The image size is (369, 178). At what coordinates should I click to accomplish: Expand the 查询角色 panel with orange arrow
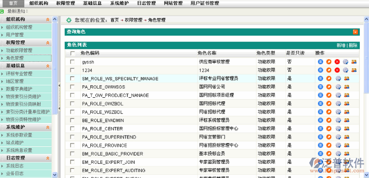pos(355,32)
